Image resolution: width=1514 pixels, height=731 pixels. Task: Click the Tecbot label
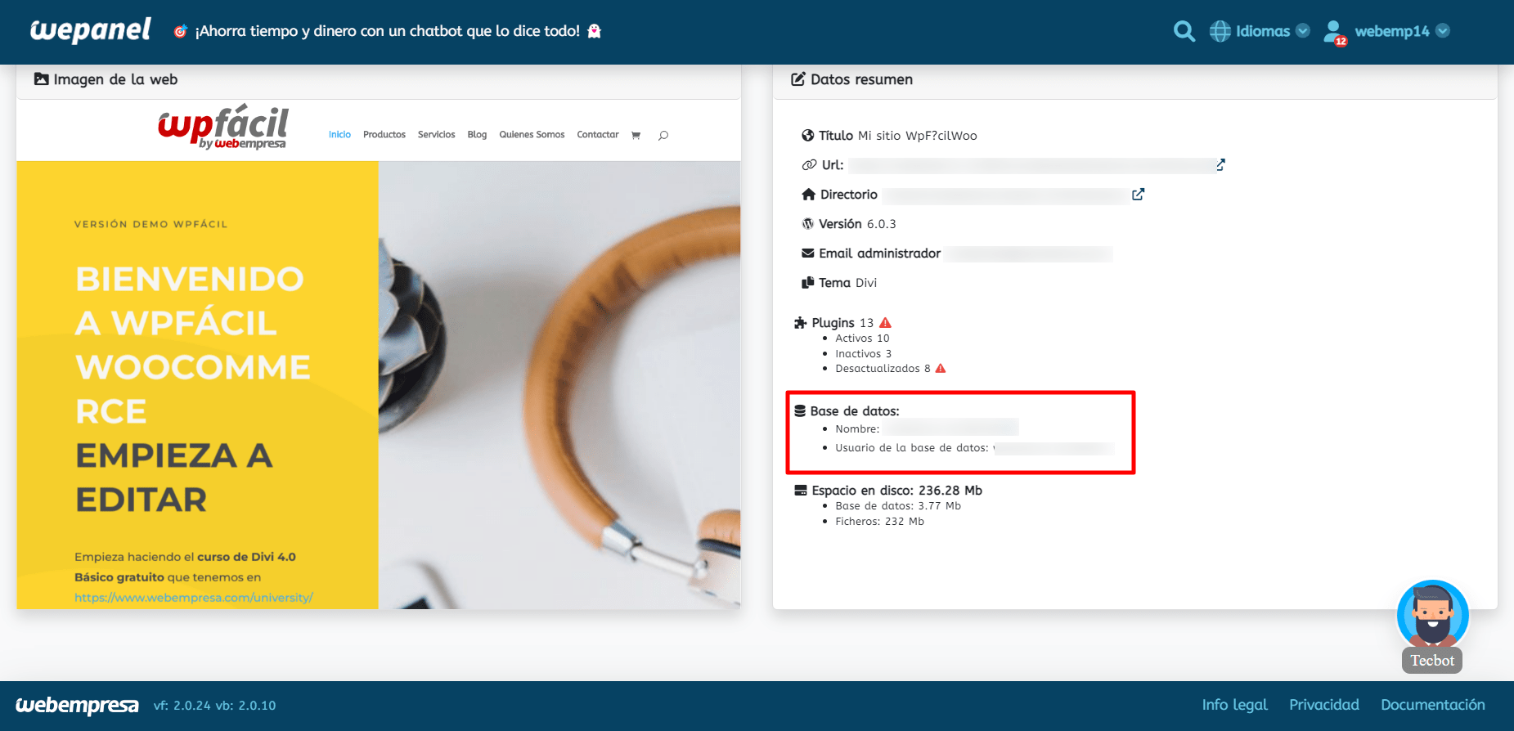tap(1432, 660)
